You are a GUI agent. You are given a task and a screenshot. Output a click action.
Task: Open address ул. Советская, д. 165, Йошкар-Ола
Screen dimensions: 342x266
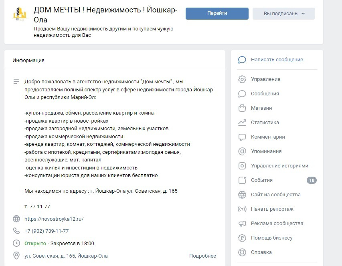[x=66, y=256]
